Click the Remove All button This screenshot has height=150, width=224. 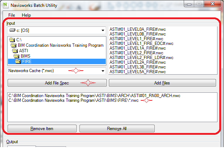pos(117,129)
